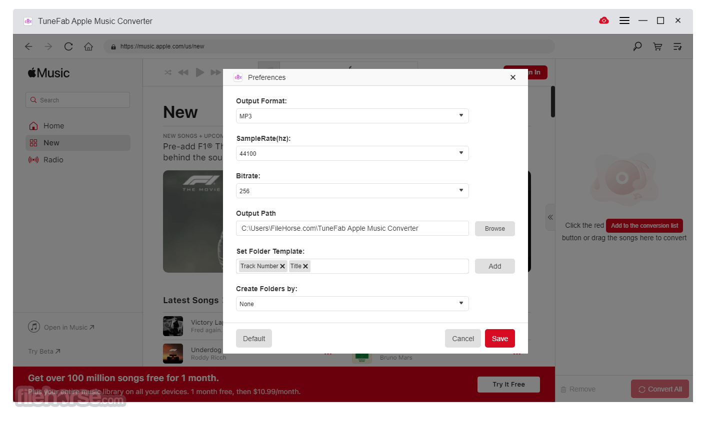Click the Try It Free button
Viewport: 715px width, 422px height.
click(x=508, y=385)
